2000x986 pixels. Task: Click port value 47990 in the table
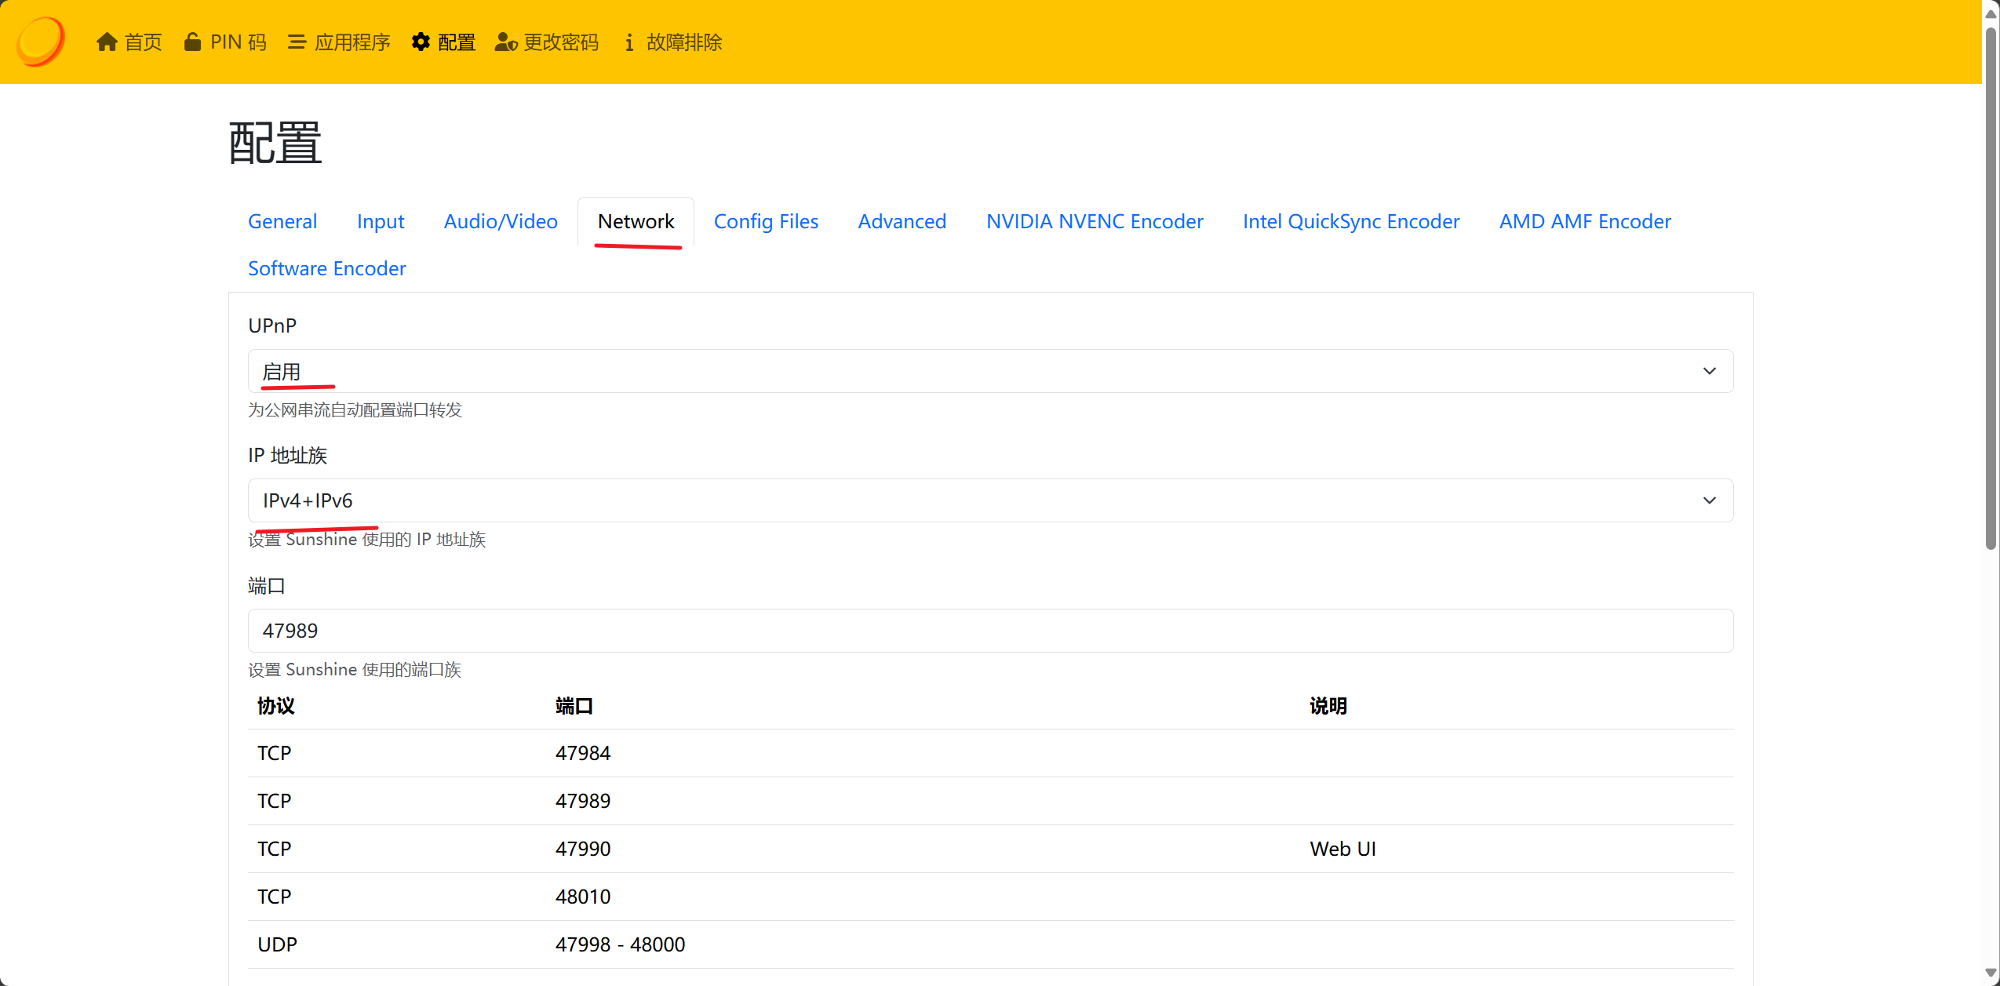583,849
